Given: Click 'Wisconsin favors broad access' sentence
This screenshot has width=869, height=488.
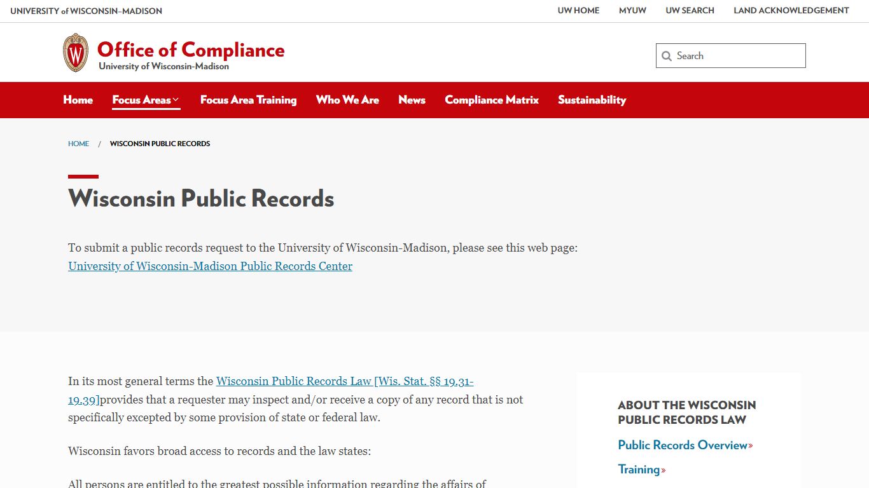Looking at the screenshot, I should pos(219,451).
